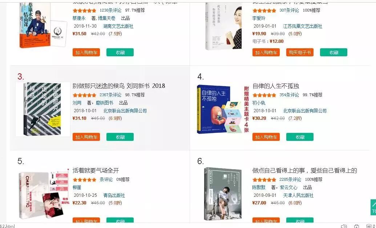Click 紫云文心 producer link
This screenshot has width=376, height=228.
[x=288, y=187]
